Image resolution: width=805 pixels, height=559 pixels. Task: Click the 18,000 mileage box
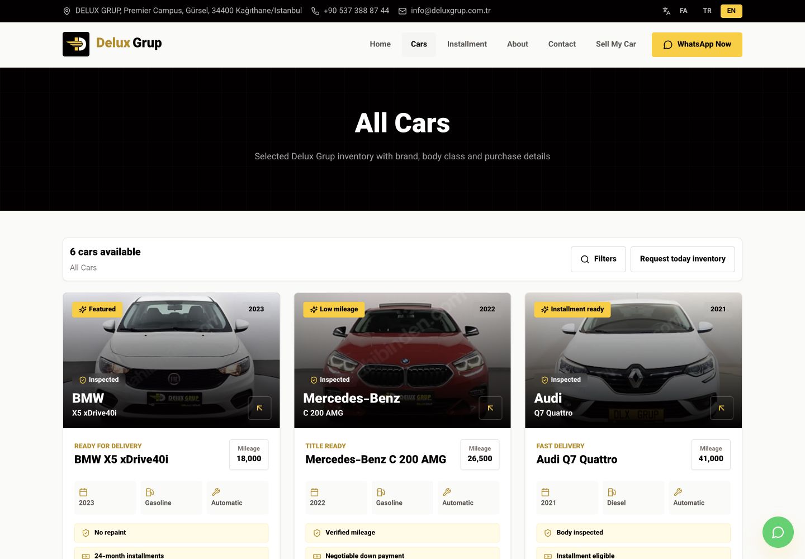[x=249, y=454]
